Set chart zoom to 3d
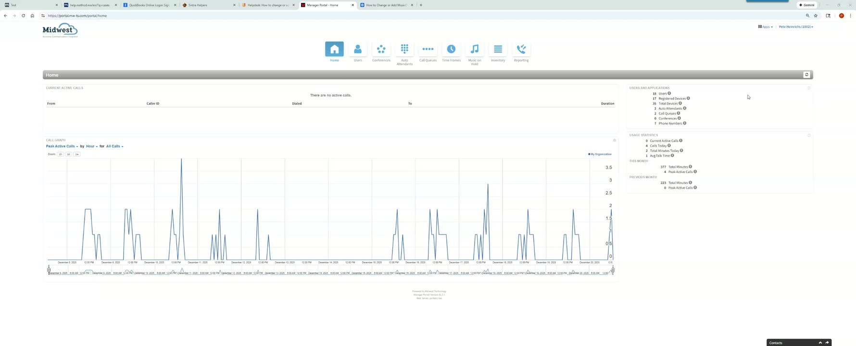This screenshot has width=856, height=346. (x=68, y=154)
